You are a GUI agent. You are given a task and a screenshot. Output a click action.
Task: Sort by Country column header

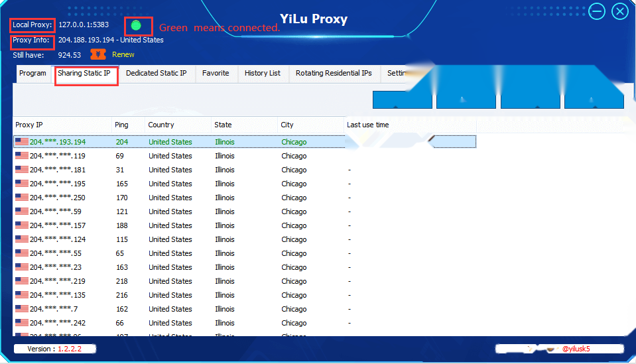coord(178,125)
